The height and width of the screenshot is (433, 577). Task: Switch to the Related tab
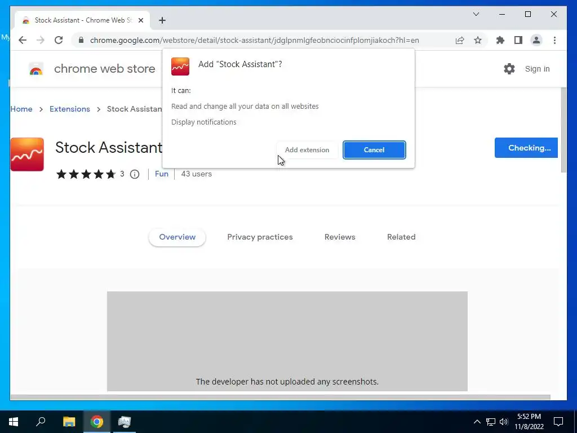(x=401, y=237)
